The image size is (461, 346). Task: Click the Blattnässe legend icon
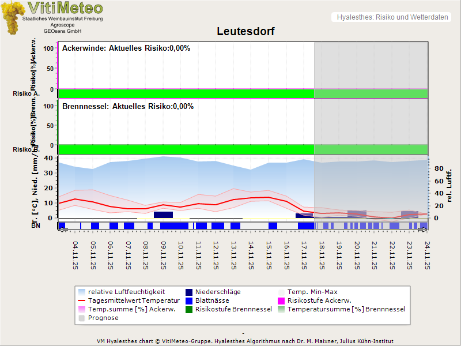pos(190,300)
